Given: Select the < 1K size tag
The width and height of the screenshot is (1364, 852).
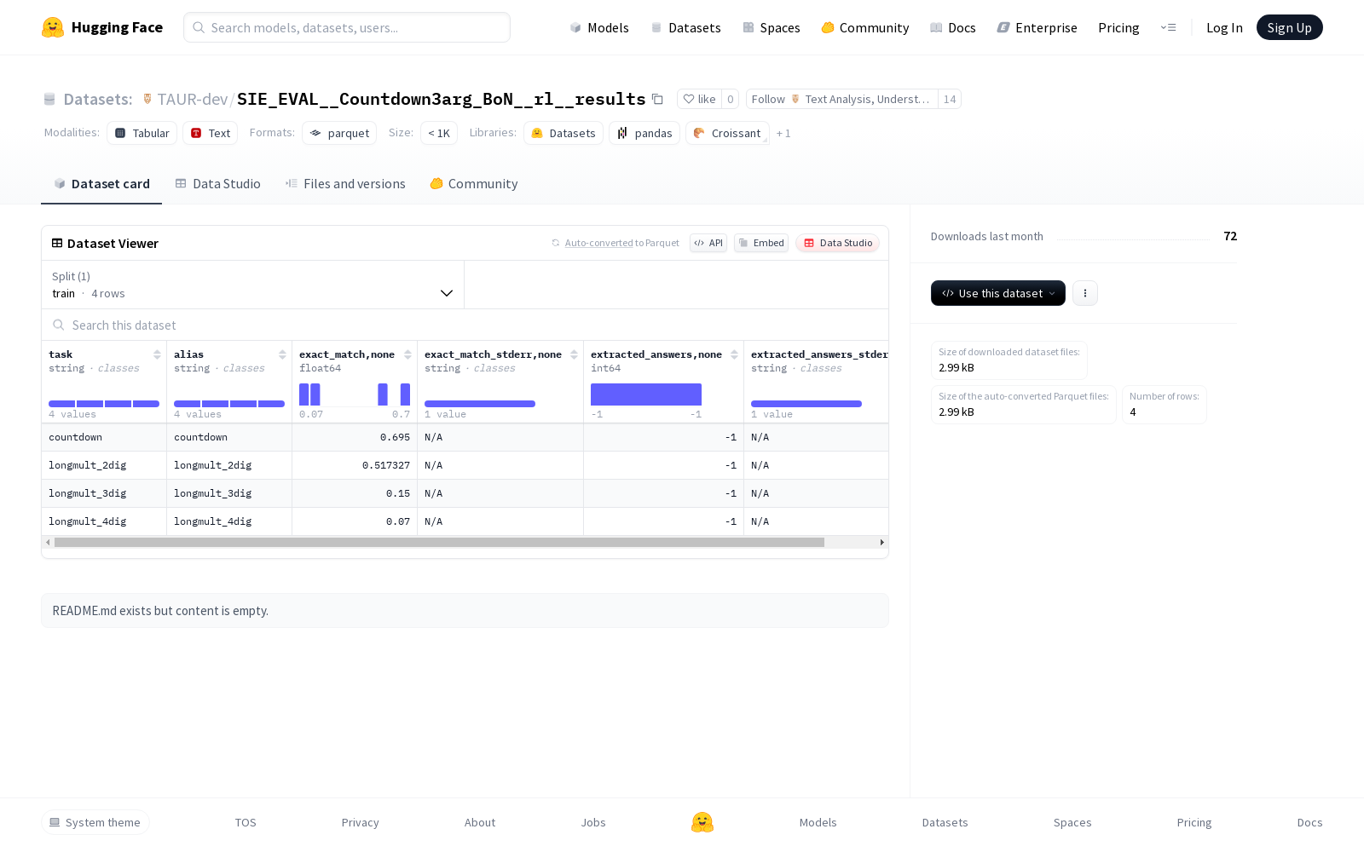Looking at the screenshot, I should [439, 133].
